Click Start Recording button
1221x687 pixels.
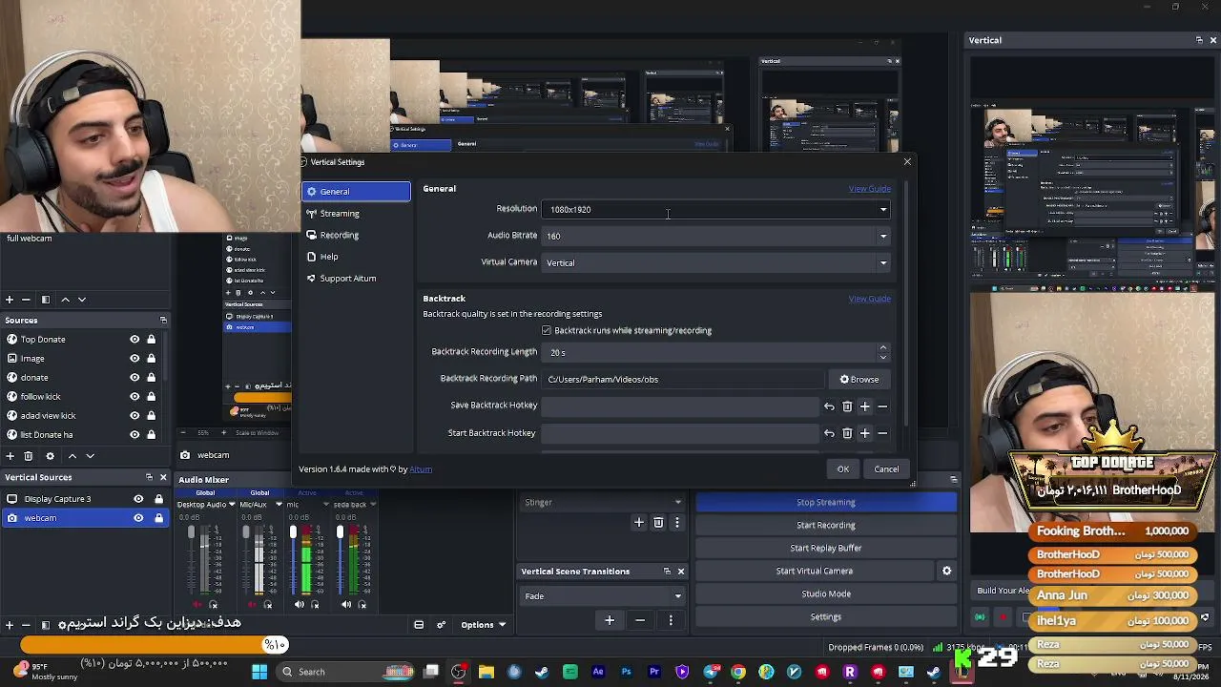pyautogui.click(x=826, y=526)
